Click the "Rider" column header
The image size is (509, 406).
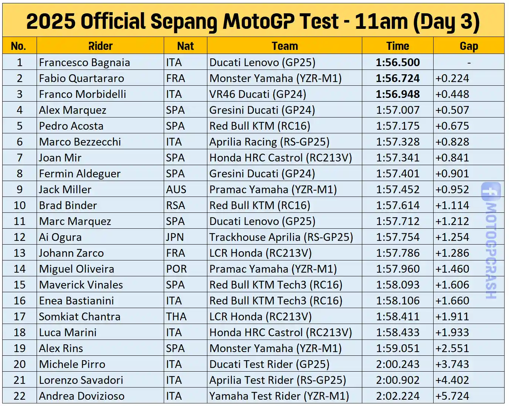pos(100,46)
